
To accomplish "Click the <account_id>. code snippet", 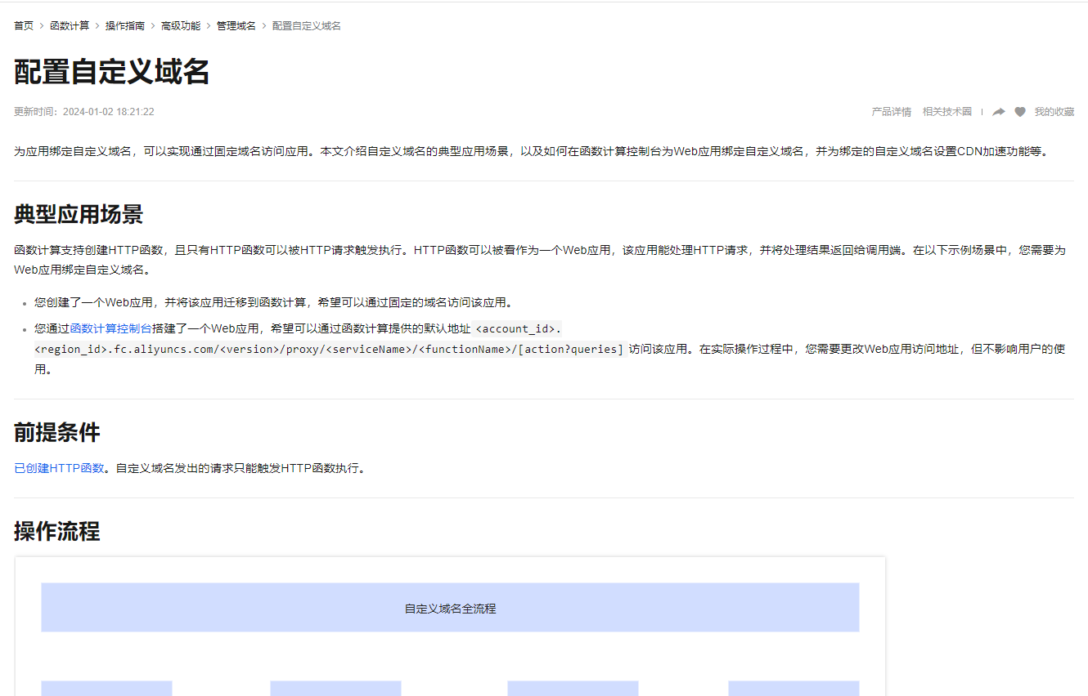I will (x=519, y=329).
